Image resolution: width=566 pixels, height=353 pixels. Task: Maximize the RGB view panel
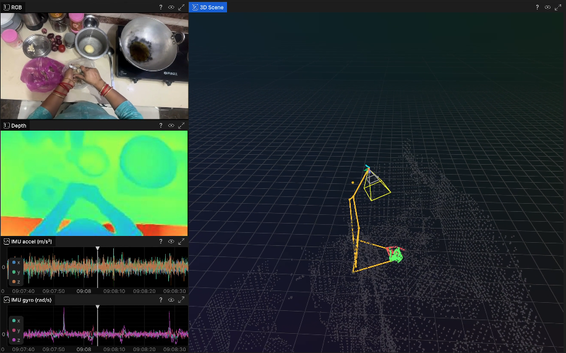click(x=181, y=7)
